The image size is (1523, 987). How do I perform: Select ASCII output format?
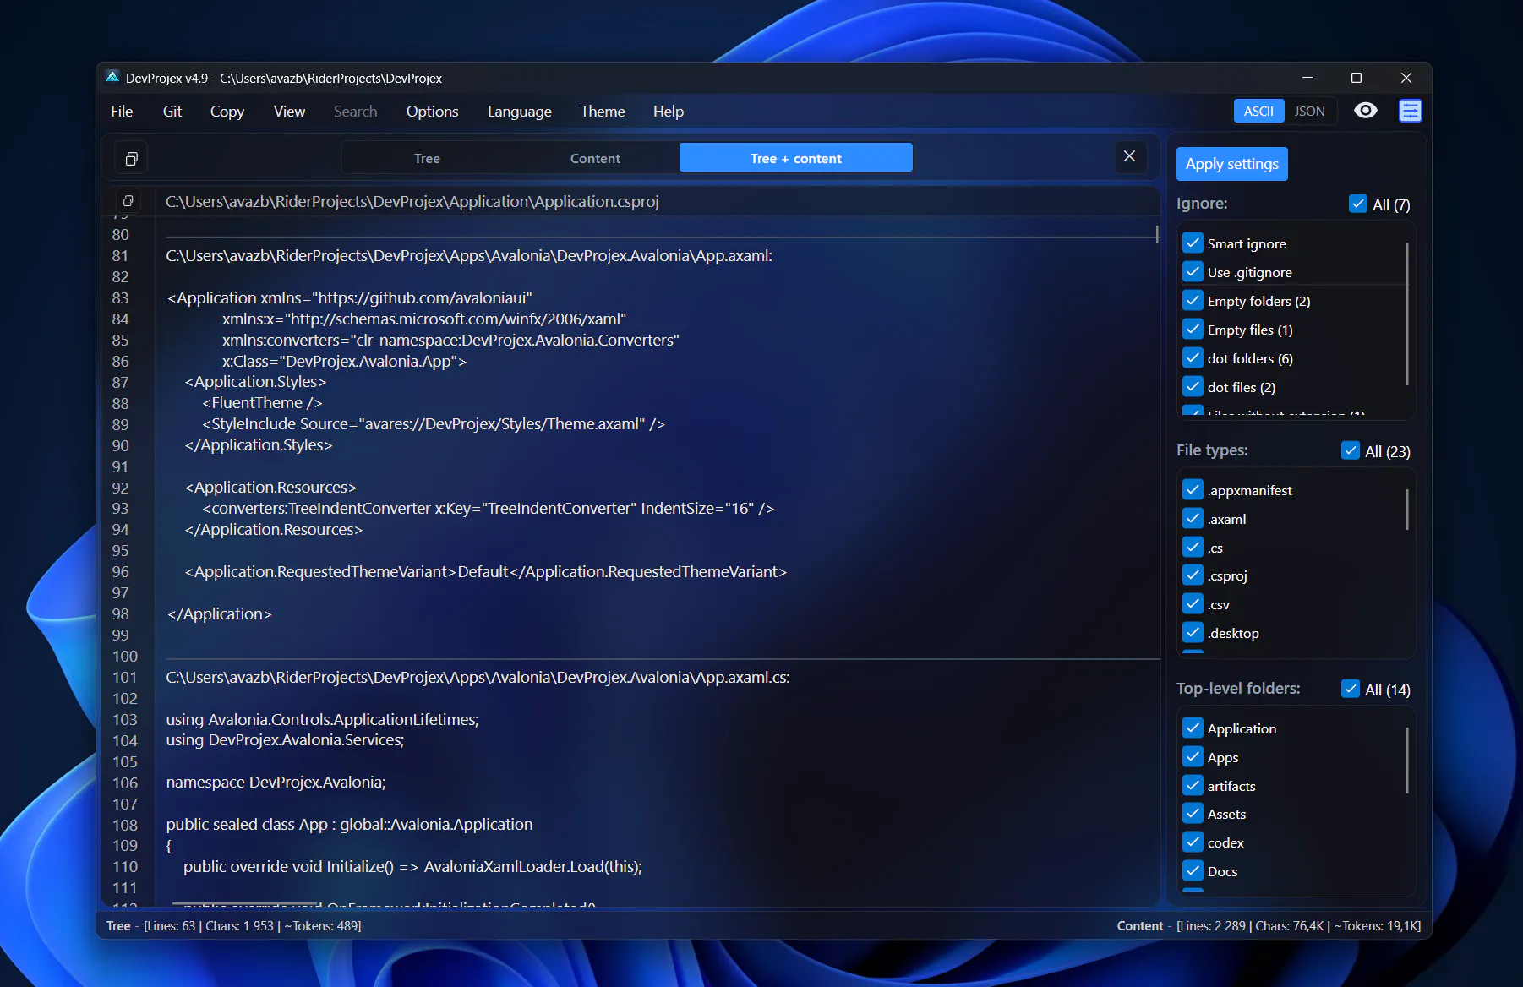pyautogui.click(x=1258, y=111)
